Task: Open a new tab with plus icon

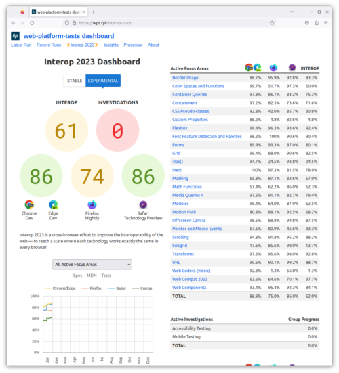Action: 93,12
